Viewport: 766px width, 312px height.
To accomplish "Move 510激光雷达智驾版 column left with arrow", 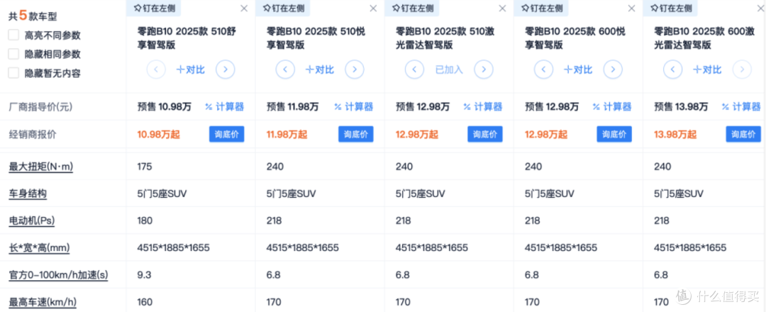I will tap(414, 69).
